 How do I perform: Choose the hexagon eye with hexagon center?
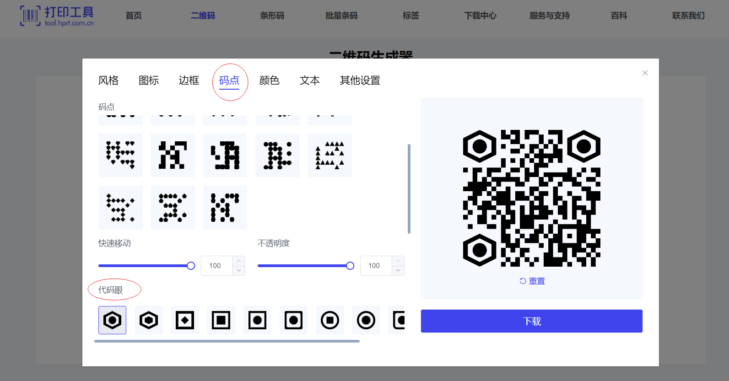pyautogui.click(x=149, y=320)
